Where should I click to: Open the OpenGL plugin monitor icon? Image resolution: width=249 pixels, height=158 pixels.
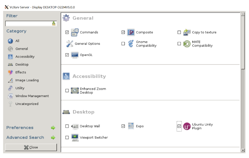pyautogui.click(x=75, y=55)
